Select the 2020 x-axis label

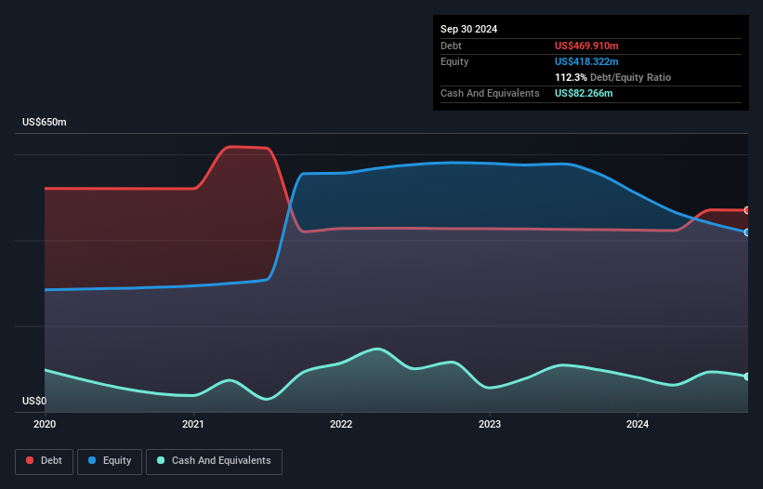click(45, 424)
